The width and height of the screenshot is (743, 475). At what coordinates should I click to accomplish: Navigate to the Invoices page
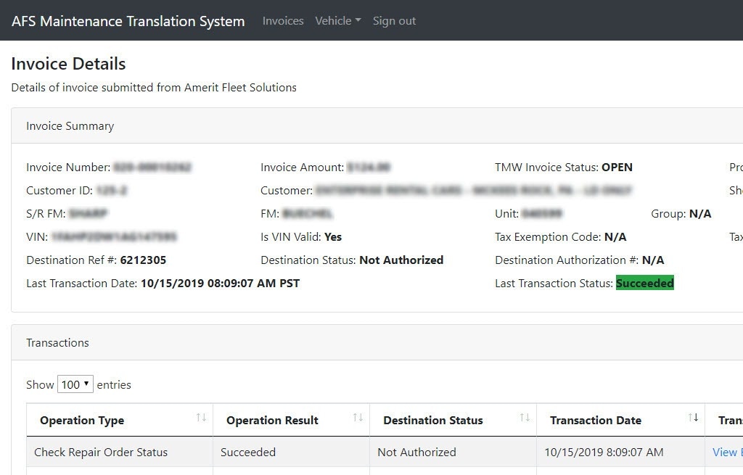click(x=282, y=20)
